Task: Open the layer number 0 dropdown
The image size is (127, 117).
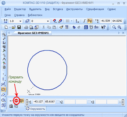Action: click(x=48, y=21)
